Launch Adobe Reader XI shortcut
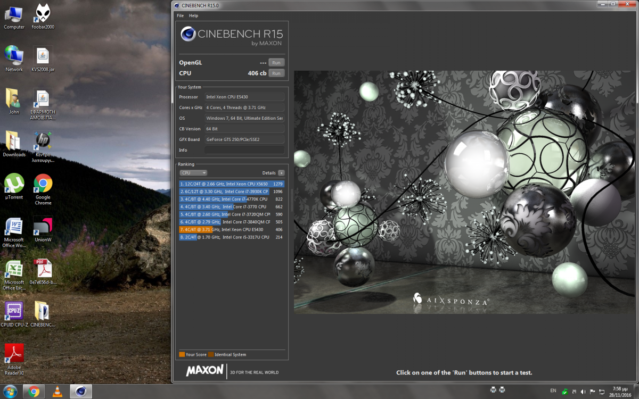 (14, 360)
